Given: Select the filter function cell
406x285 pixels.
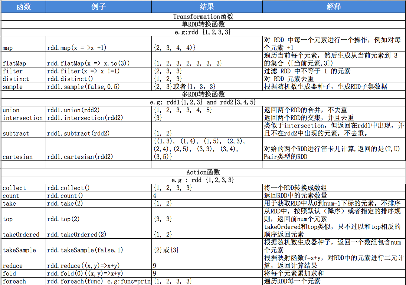Looking at the screenshot, I should click(x=22, y=71).
